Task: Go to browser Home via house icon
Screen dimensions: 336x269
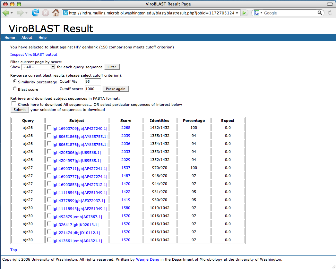Action: pos(56,13)
